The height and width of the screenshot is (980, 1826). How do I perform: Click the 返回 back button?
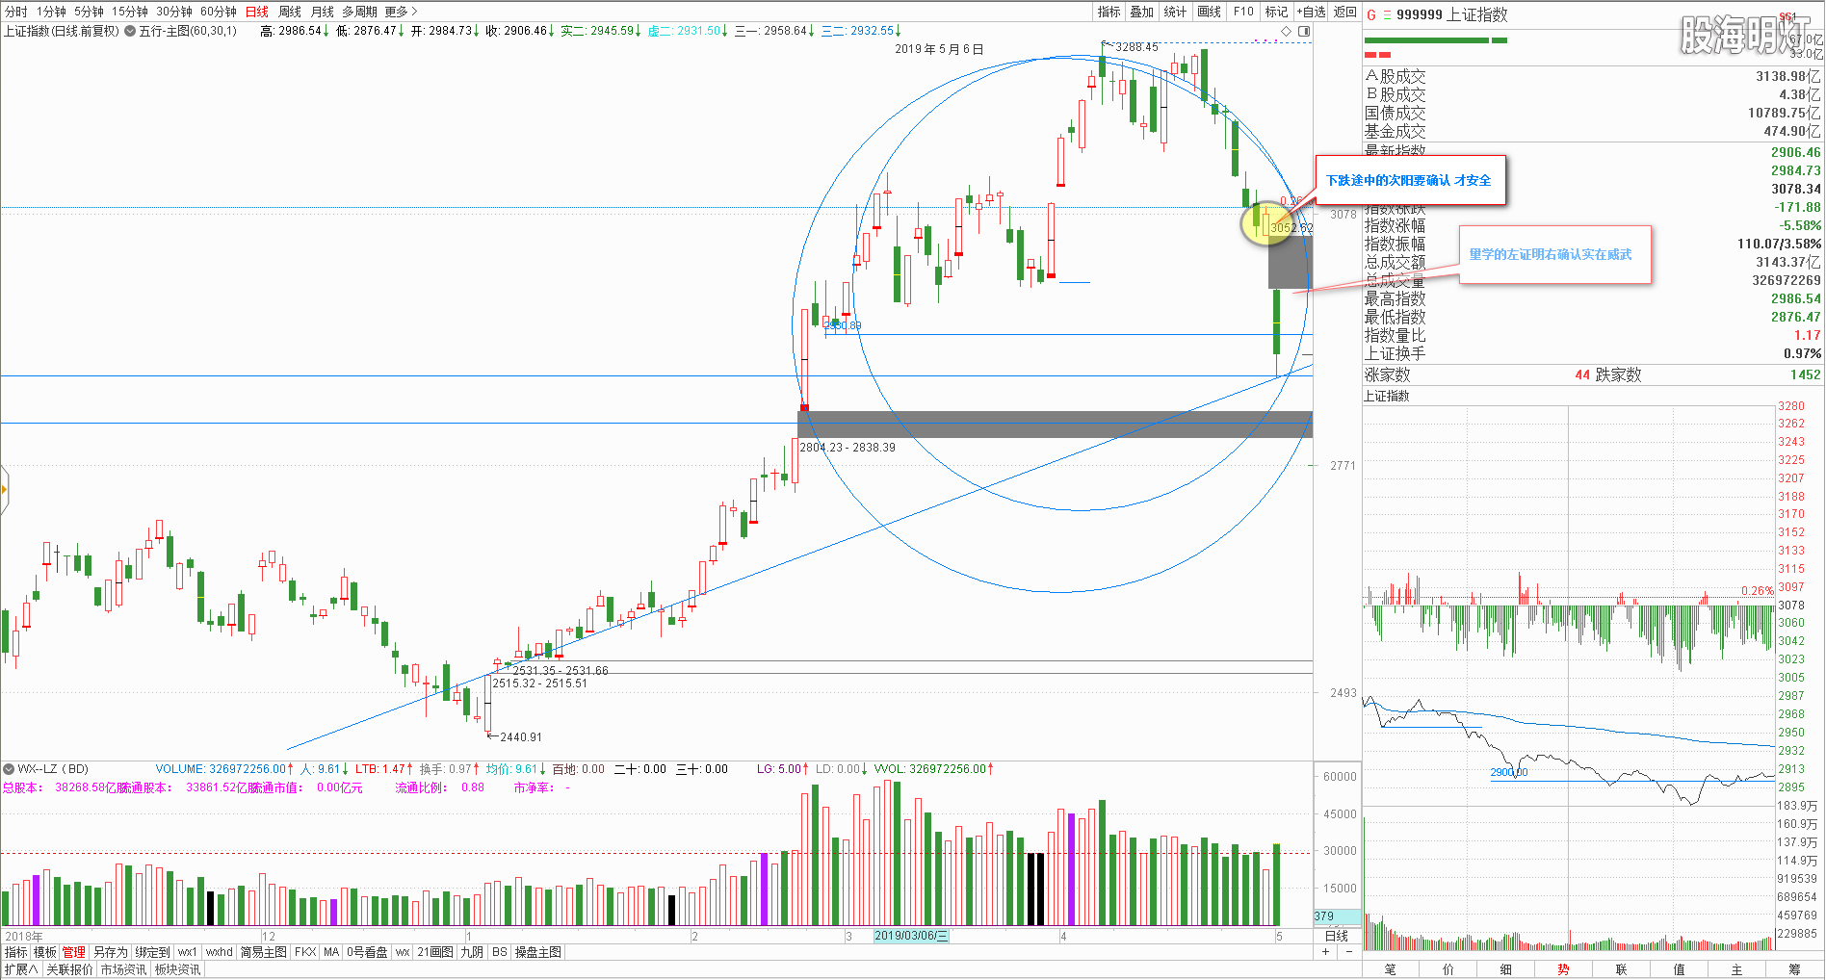point(1345,12)
